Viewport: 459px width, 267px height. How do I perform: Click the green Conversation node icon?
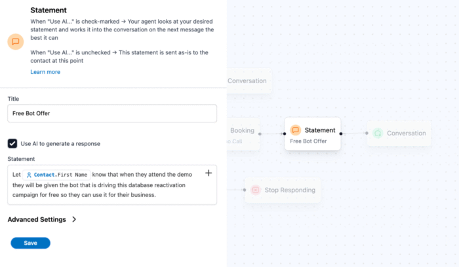point(378,133)
